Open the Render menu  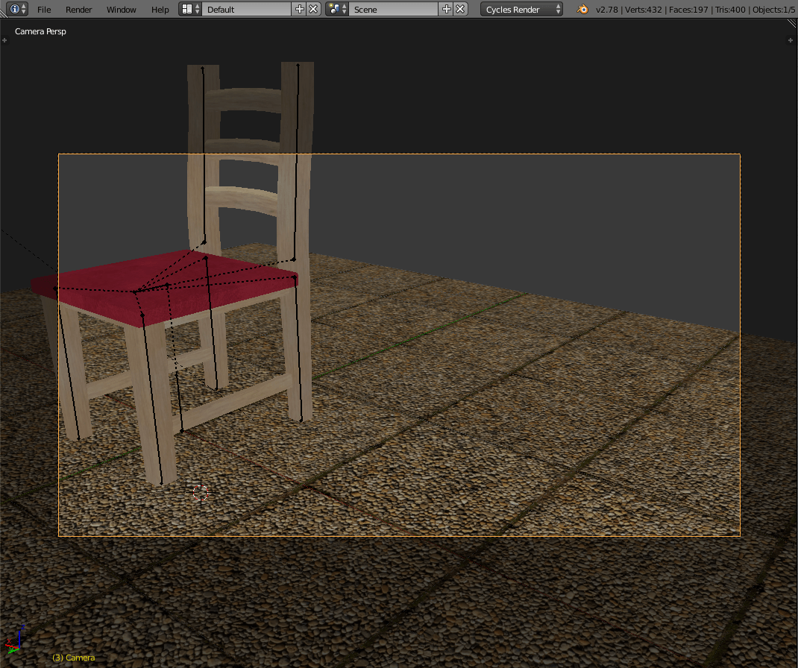click(79, 10)
